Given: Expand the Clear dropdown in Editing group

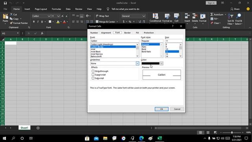Looking at the screenshot, I should pos(220,23).
